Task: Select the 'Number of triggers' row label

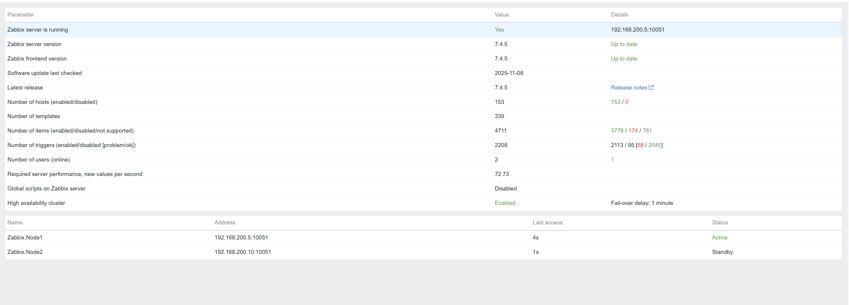Action: (x=72, y=145)
